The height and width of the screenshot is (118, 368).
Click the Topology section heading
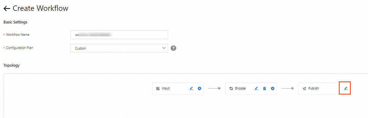click(x=11, y=65)
